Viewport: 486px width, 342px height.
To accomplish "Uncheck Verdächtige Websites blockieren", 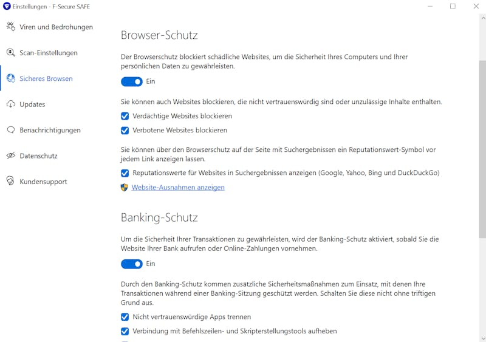I will tap(125, 116).
